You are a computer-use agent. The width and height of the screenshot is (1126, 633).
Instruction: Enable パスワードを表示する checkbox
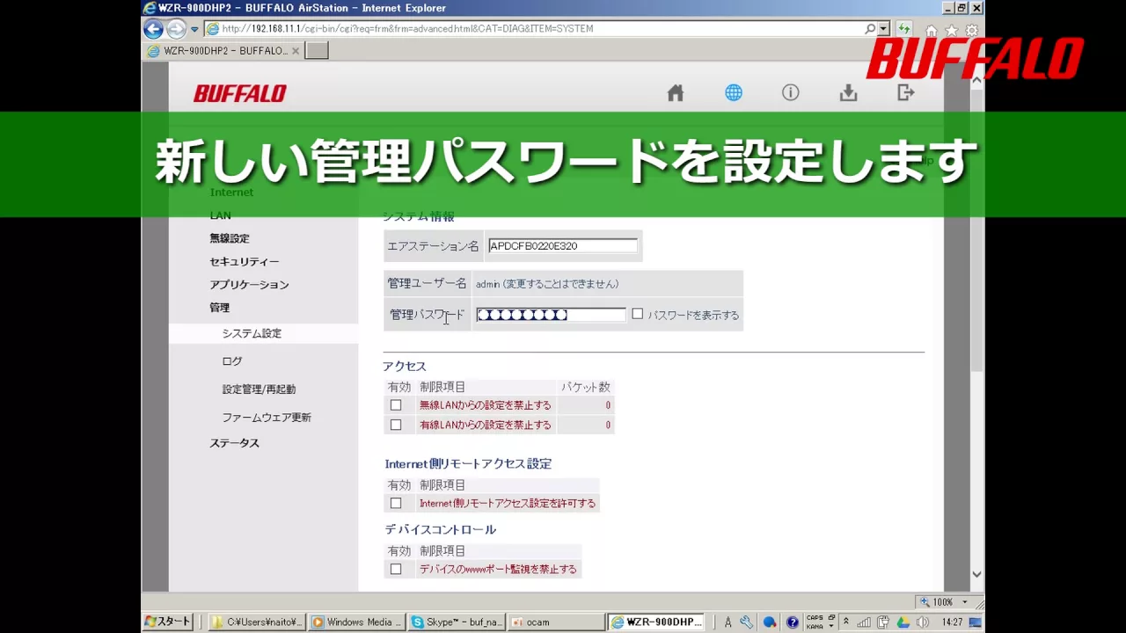[638, 314]
